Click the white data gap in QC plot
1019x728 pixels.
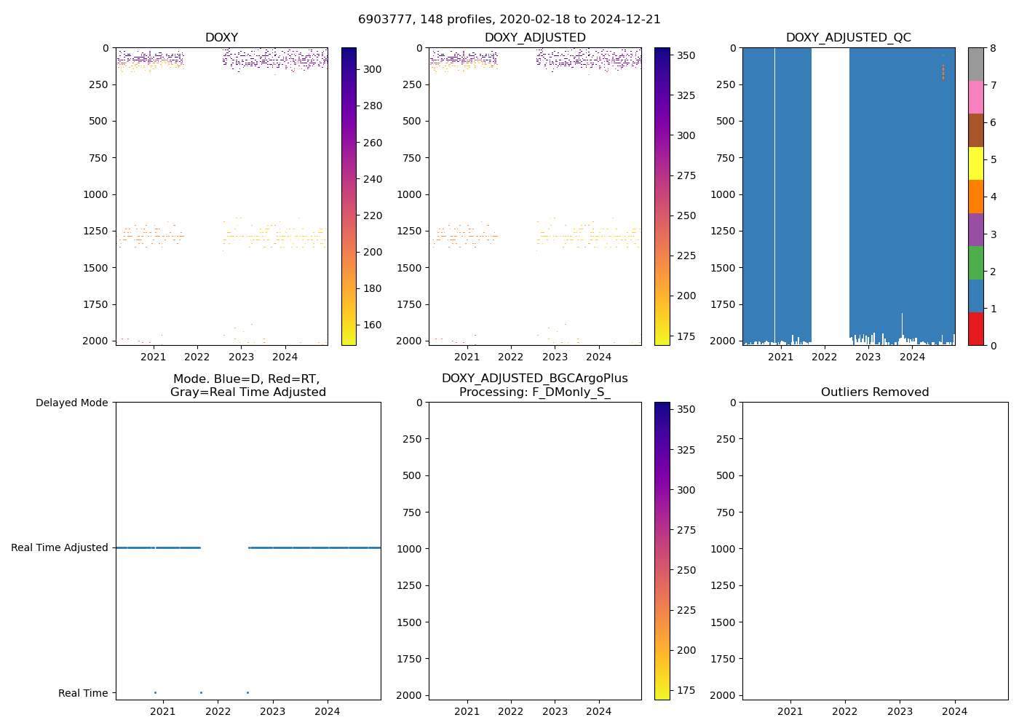pyautogui.click(x=830, y=196)
